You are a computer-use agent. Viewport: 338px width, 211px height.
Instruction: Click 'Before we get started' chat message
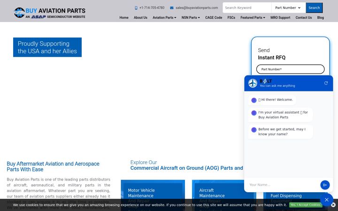coord(280,132)
